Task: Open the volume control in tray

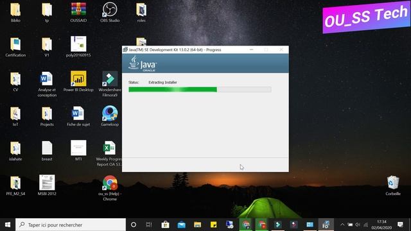Action: tap(358, 225)
